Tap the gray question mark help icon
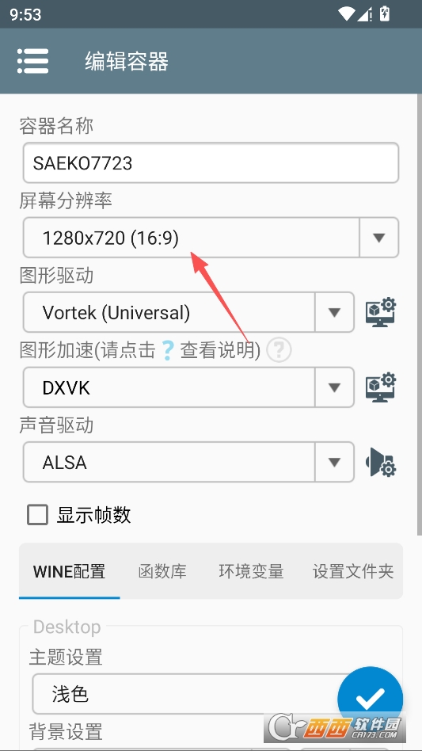 point(279,350)
